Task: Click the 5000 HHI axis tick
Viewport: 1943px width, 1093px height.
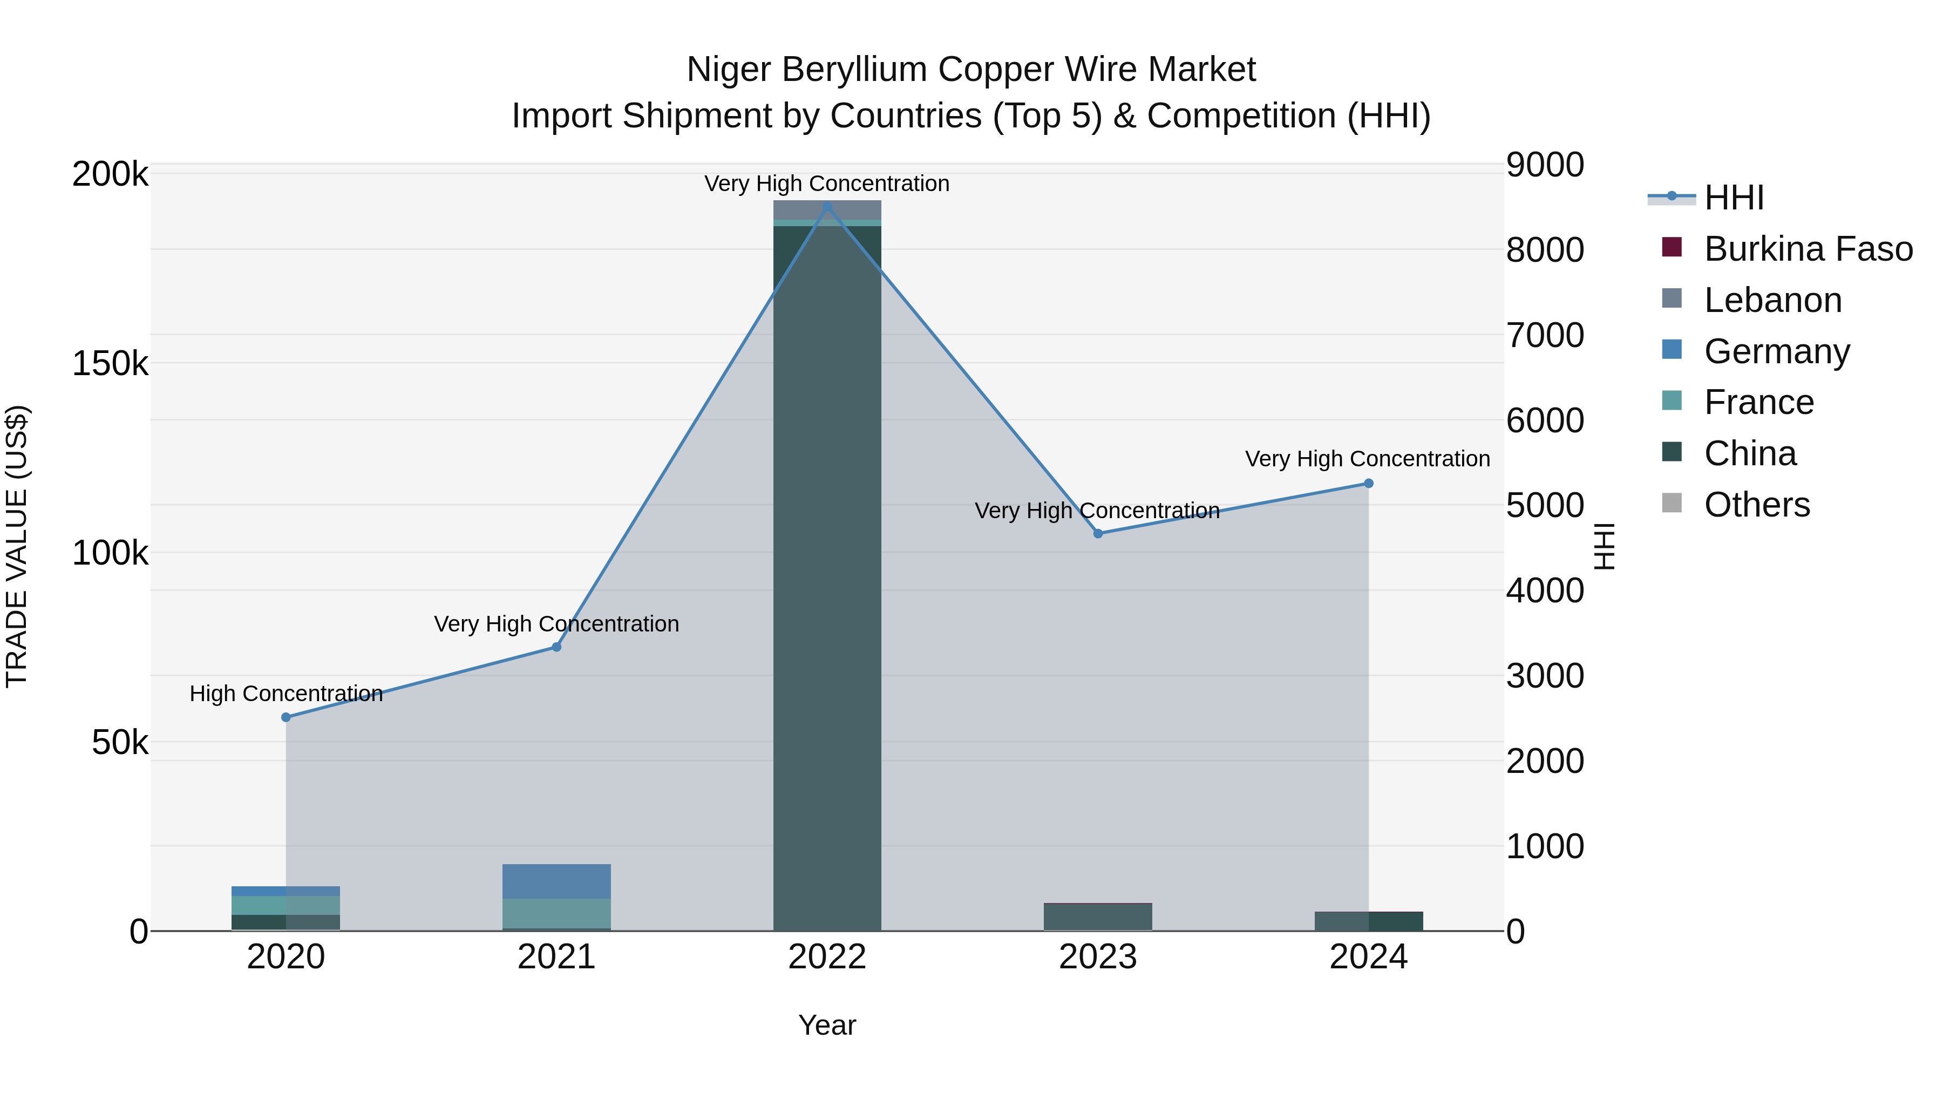Action: tap(1546, 505)
